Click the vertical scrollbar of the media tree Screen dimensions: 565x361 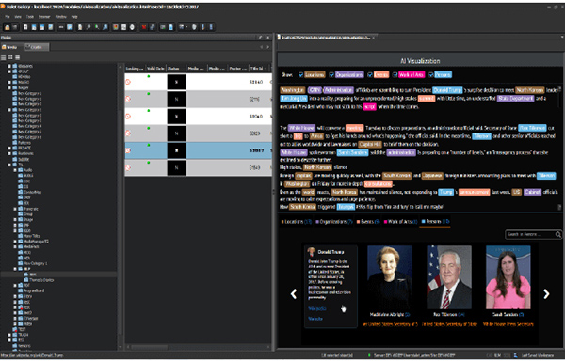pyautogui.click(x=121, y=207)
